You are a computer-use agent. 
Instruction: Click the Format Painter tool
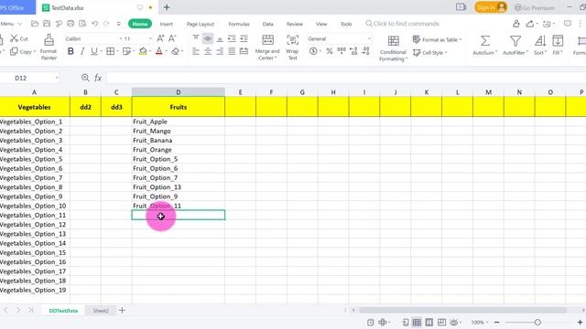tap(49, 48)
